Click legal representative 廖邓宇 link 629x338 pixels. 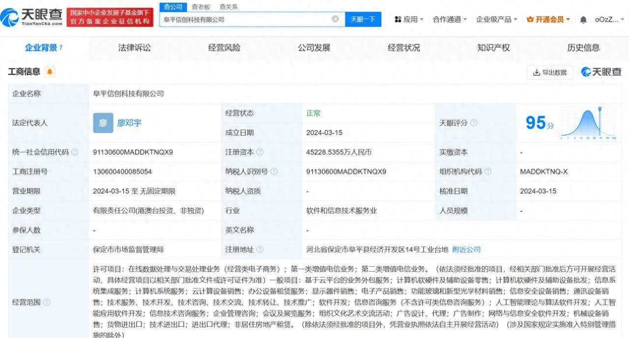click(x=130, y=123)
